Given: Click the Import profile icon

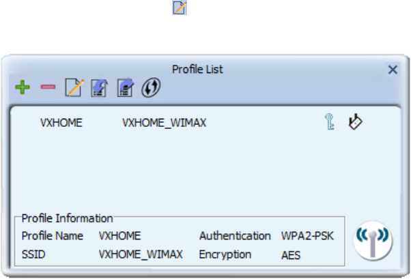Looking at the screenshot, I should [100, 88].
